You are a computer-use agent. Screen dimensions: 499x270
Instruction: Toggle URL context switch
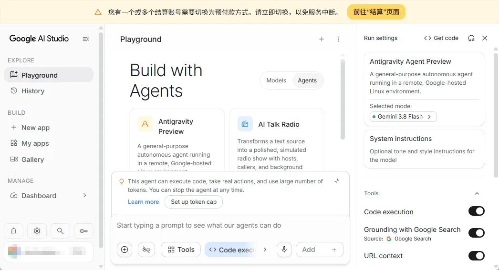pos(477,256)
